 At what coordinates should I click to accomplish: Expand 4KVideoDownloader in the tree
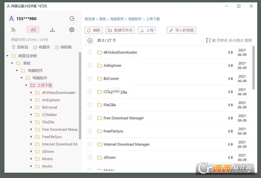31,92
